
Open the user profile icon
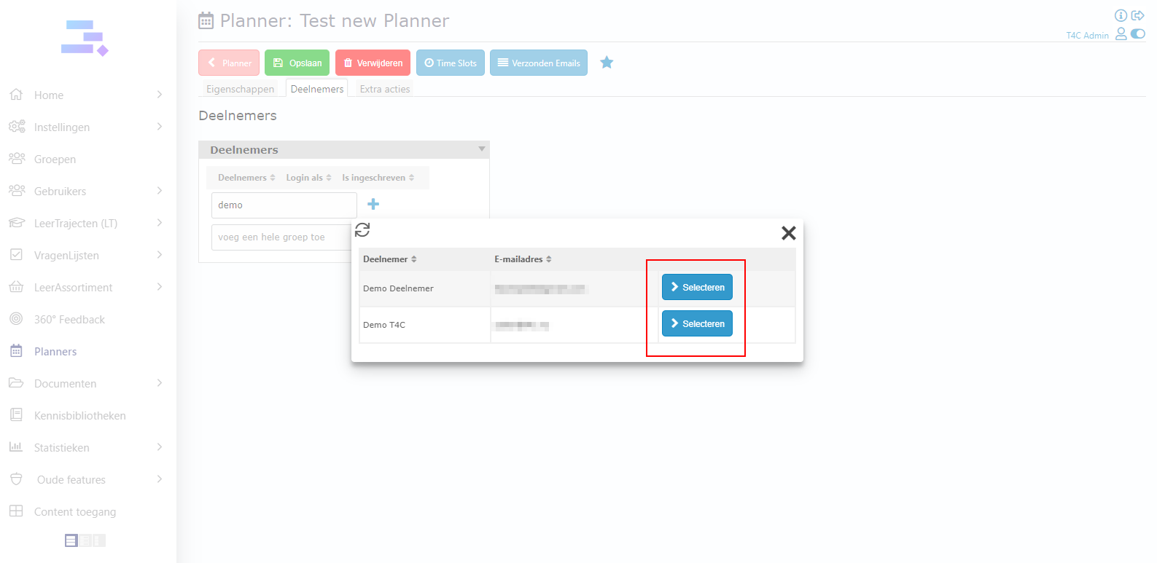coord(1121,34)
